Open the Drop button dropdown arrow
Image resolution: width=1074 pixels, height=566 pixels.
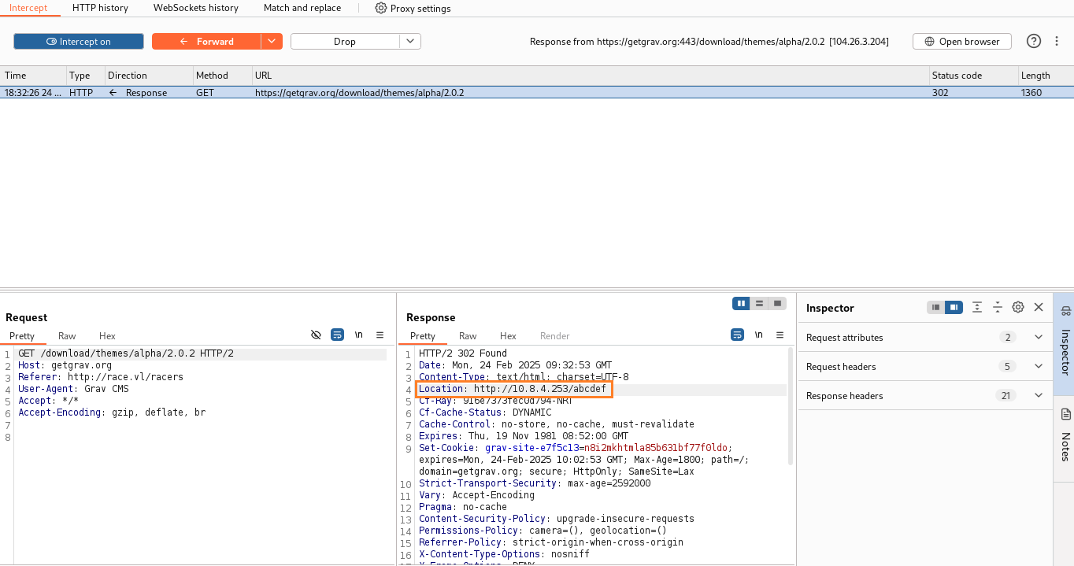pos(410,42)
